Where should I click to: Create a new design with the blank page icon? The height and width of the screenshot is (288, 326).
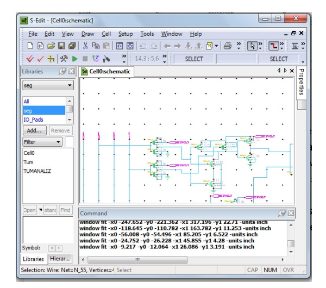click(30, 46)
